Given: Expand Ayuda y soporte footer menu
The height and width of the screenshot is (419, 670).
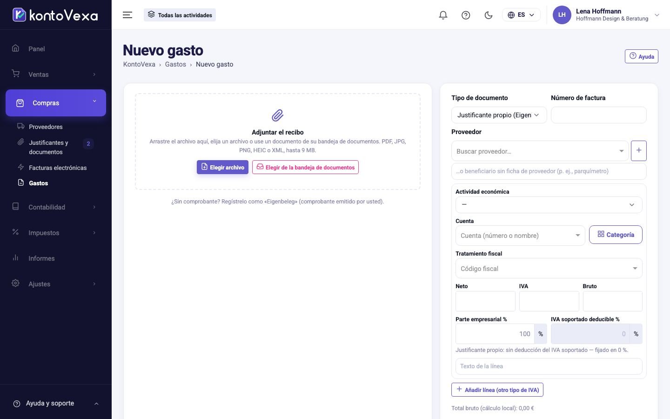Looking at the screenshot, I should click(56, 404).
